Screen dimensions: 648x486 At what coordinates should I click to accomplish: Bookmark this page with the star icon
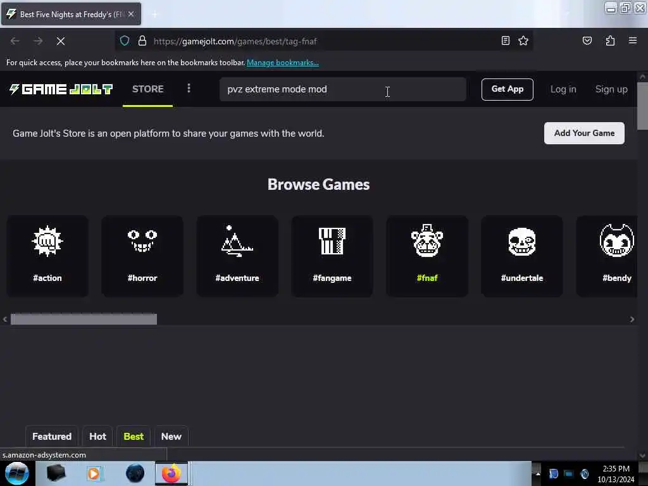(x=523, y=40)
